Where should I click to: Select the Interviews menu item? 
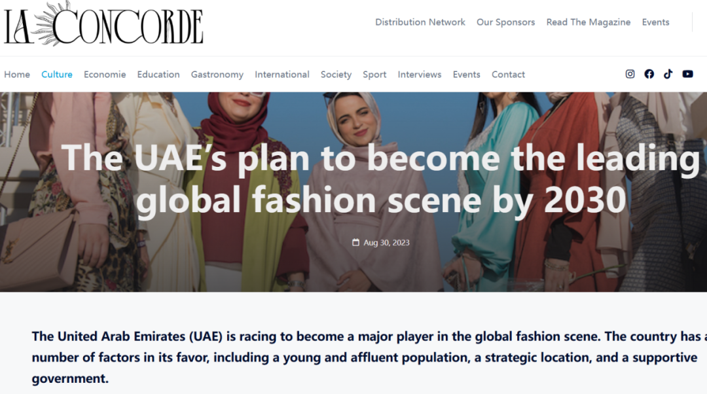420,75
